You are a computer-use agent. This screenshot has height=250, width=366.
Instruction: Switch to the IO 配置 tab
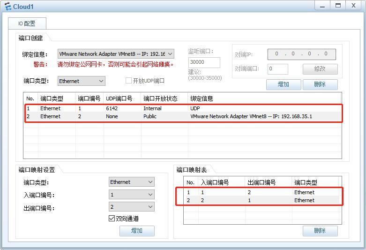(27, 23)
